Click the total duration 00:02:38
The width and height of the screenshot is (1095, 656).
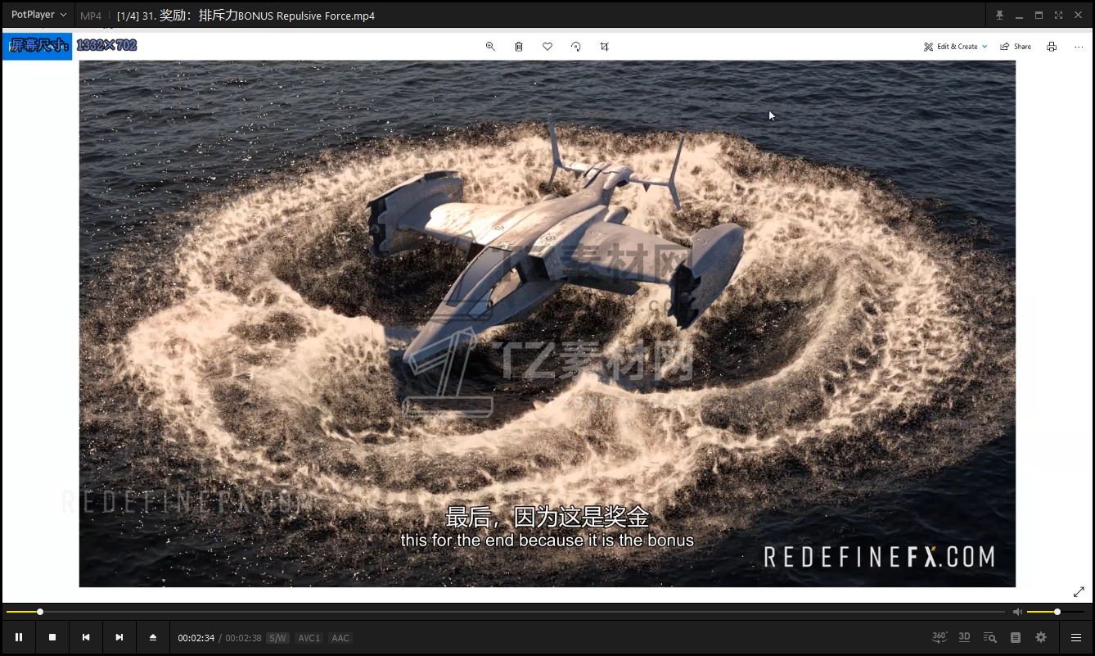[x=243, y=638]
